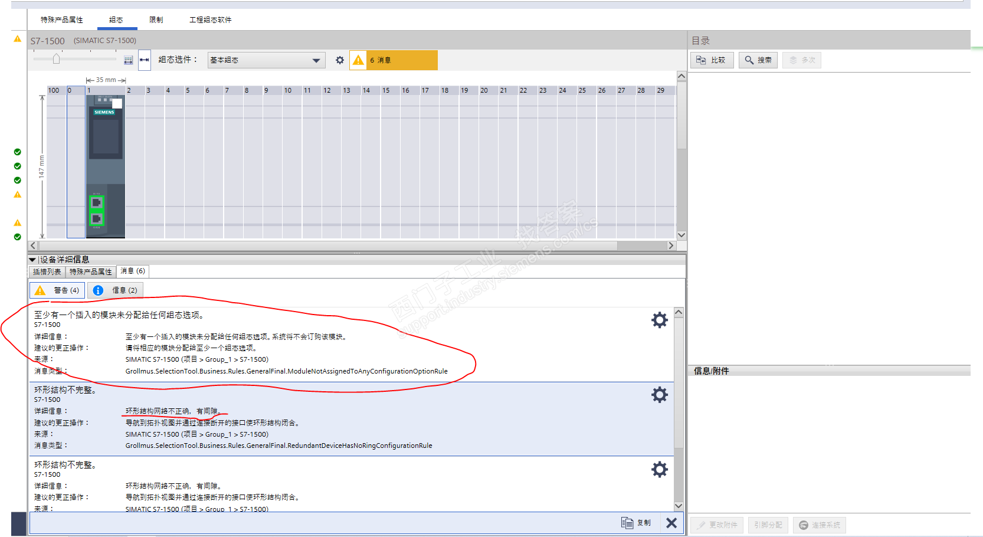Open configuration options gear beside 基本组态
Screen dimensions: 983x537
coord(340,60)
